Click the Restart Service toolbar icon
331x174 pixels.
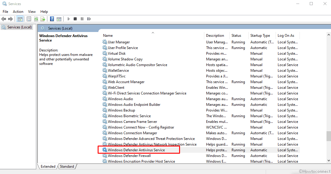pyautogui.click(x=89, y=19)
